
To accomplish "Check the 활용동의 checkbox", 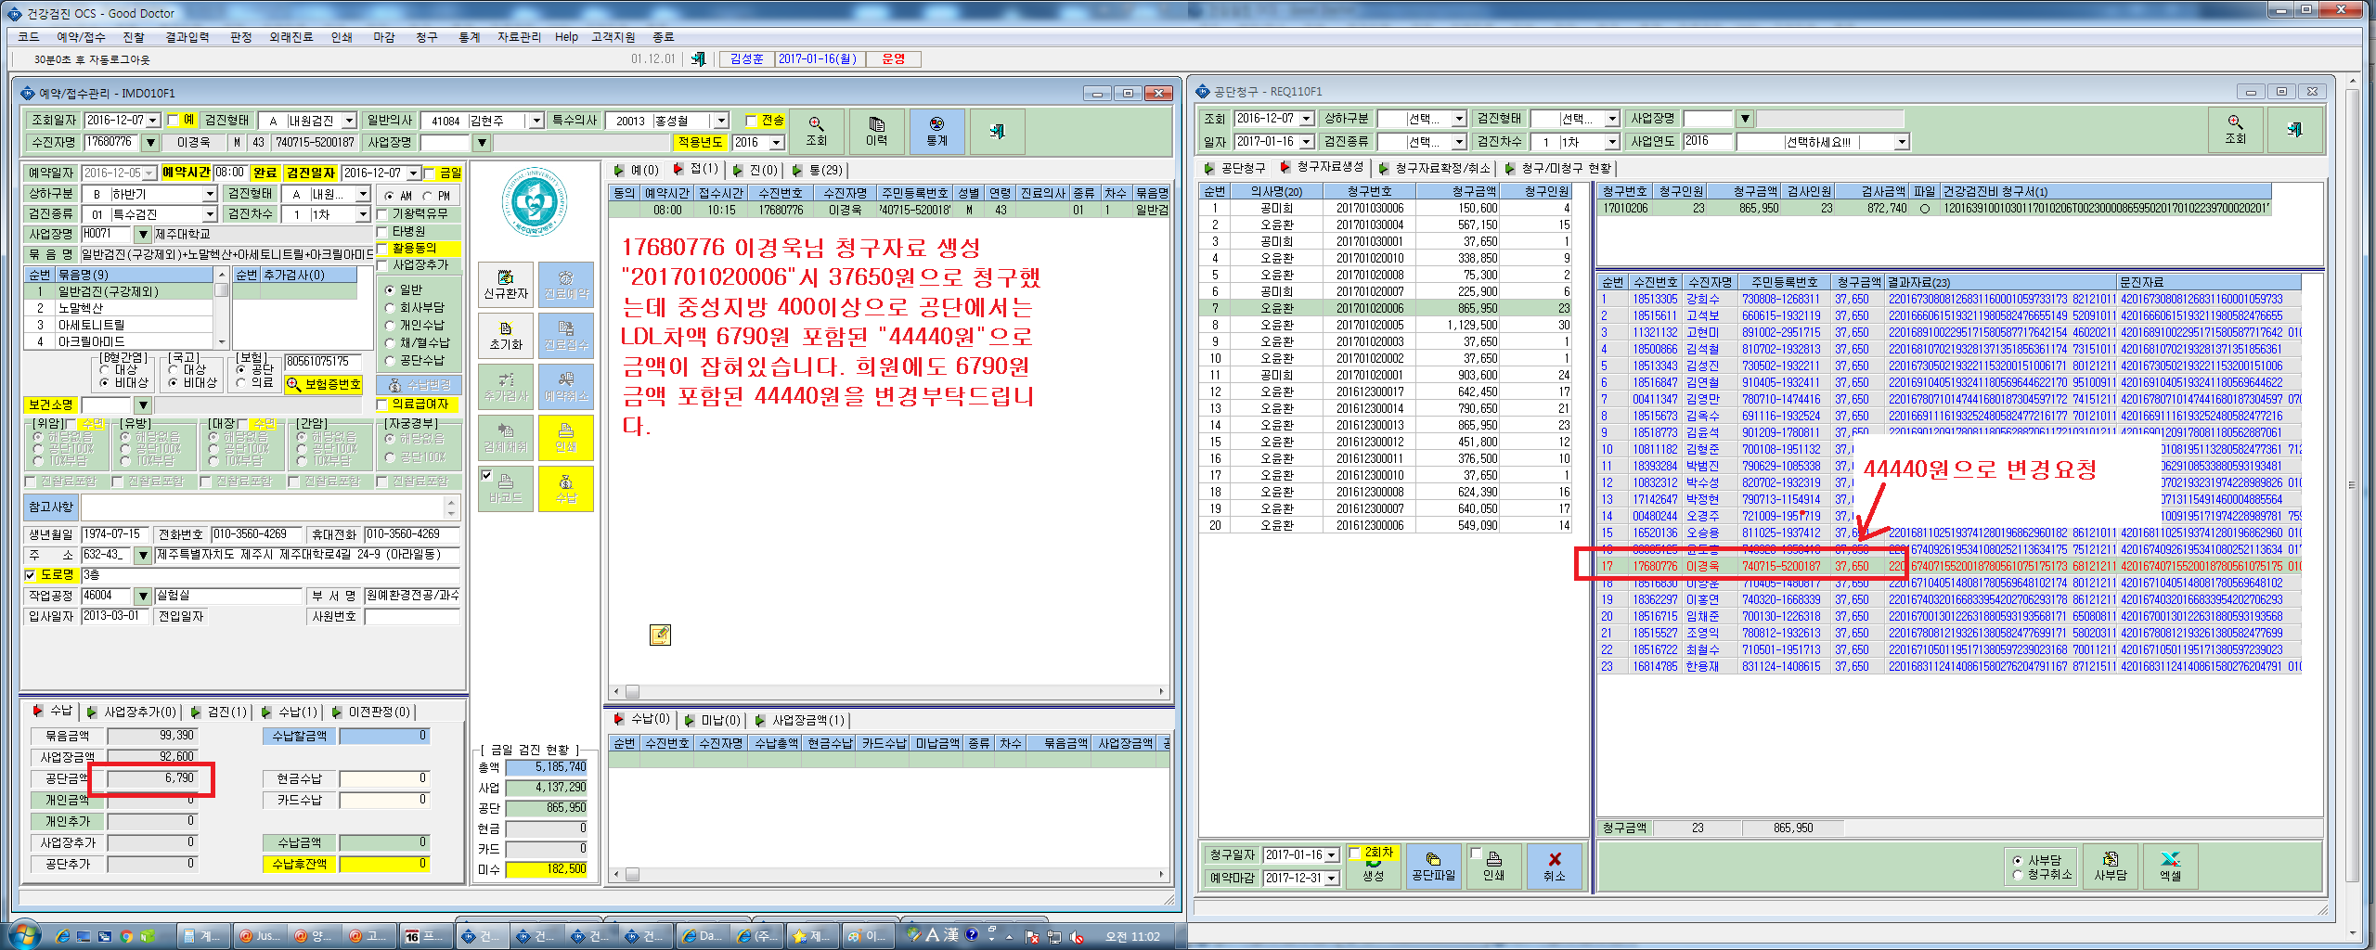I will coord(381,249).
